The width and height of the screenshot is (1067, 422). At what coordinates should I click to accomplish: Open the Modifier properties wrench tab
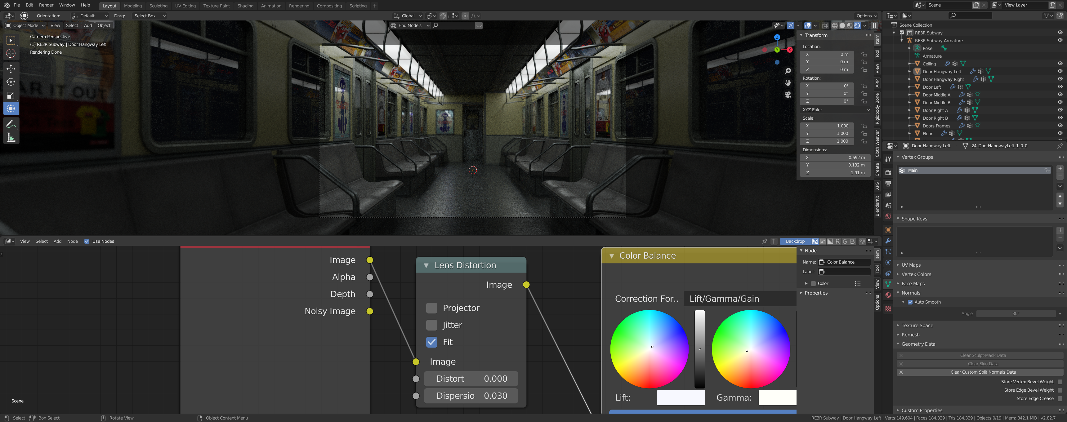888,241
